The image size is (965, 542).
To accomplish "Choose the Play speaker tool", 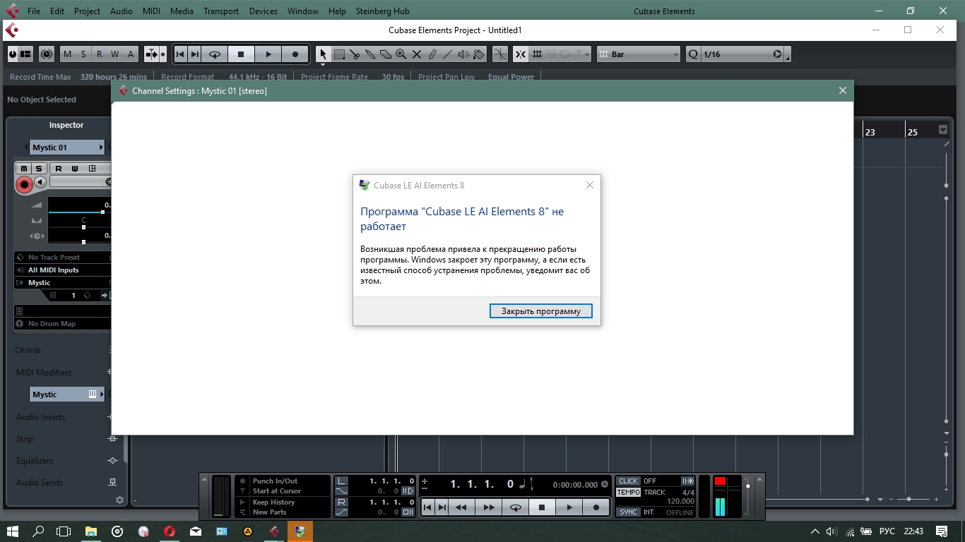I will [x=463, y=54].
